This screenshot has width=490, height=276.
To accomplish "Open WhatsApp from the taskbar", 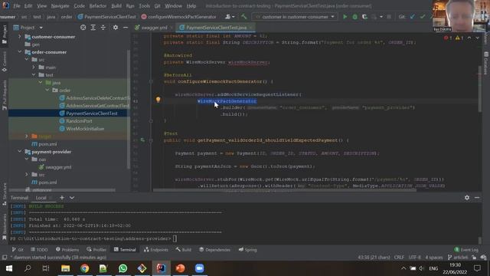I will coord(122,268).
